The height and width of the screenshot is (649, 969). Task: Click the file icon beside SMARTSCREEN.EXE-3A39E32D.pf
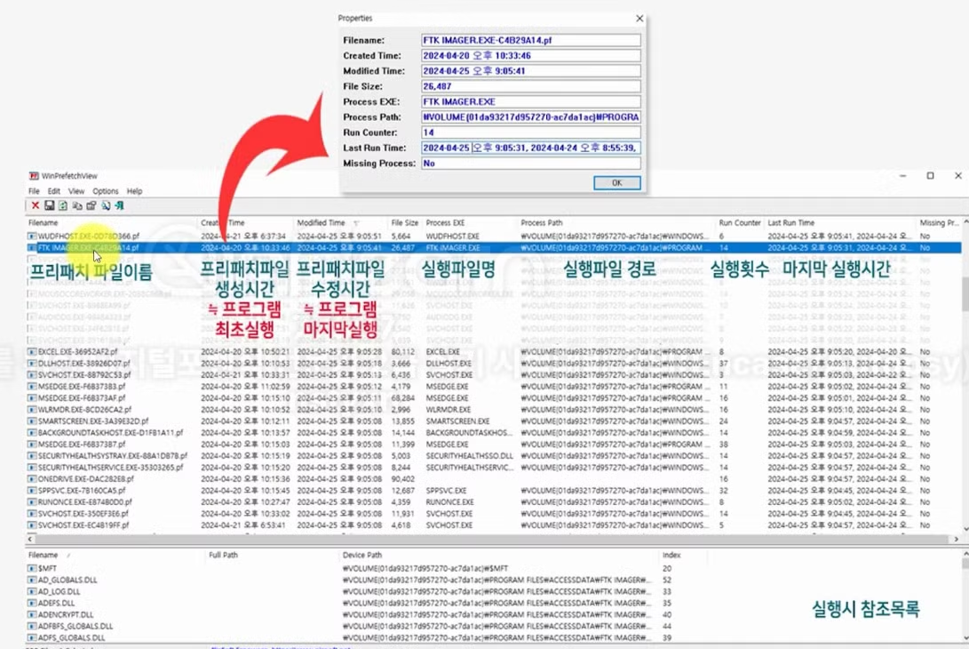[31, 421]
